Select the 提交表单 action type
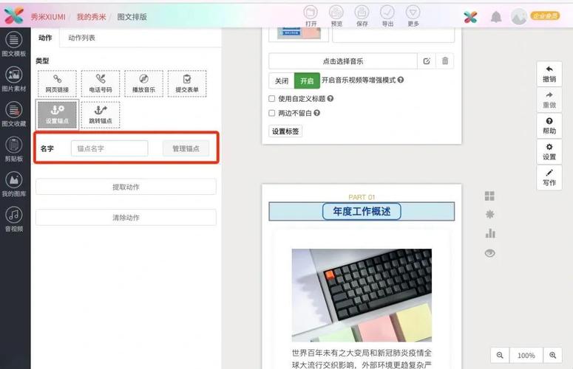 (x=187, y=83)
